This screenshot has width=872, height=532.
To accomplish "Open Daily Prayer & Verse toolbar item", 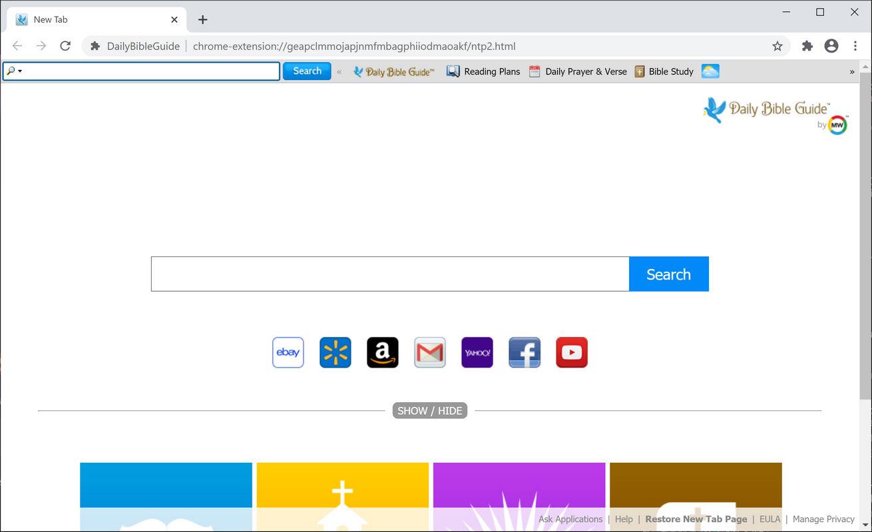I will coord(578,71).
